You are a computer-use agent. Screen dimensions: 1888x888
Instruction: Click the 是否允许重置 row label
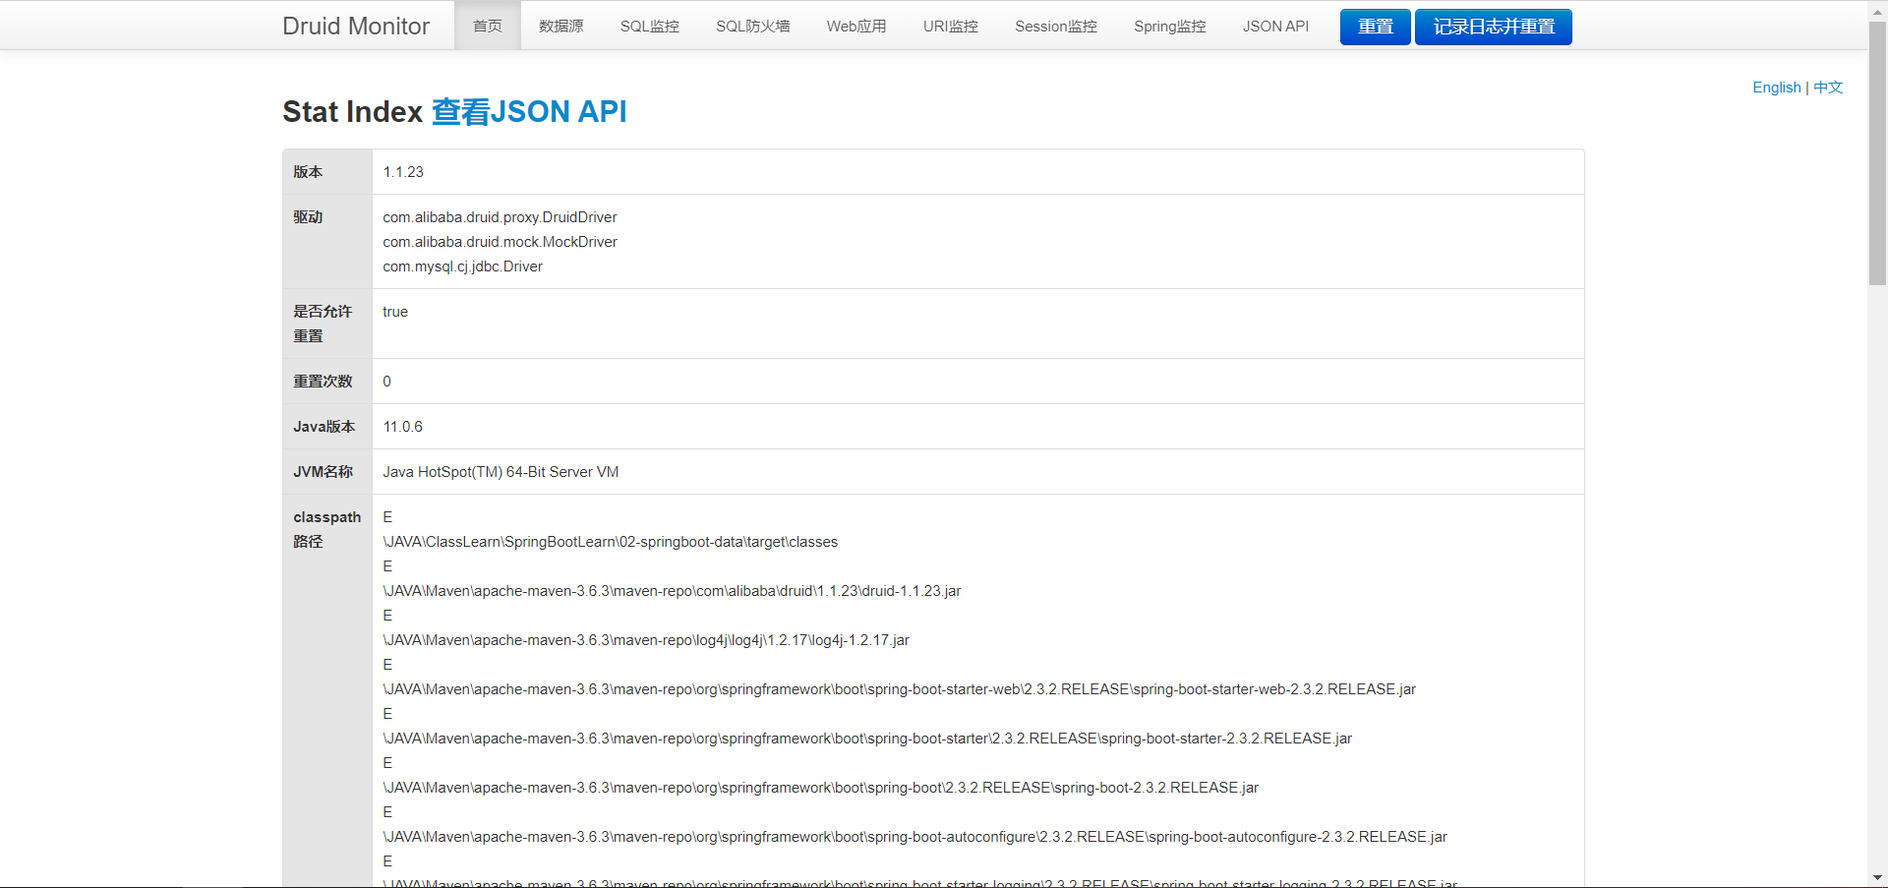323,324
